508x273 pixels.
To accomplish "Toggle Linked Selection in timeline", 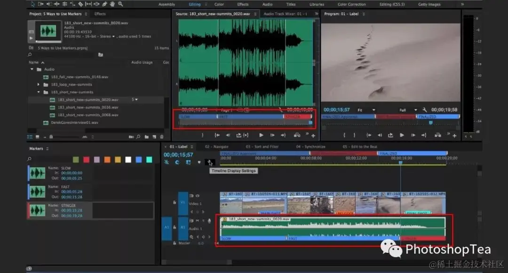I will (188, 162).
